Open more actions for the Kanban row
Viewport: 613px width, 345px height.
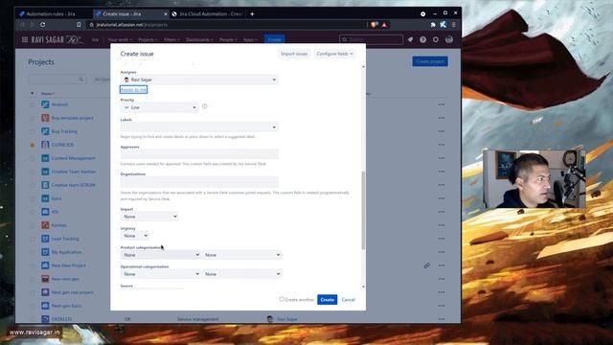click(x=442, y=225)
